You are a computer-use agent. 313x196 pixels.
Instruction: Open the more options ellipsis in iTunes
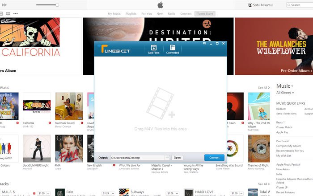pyautogui.click(x=15, y=14)
